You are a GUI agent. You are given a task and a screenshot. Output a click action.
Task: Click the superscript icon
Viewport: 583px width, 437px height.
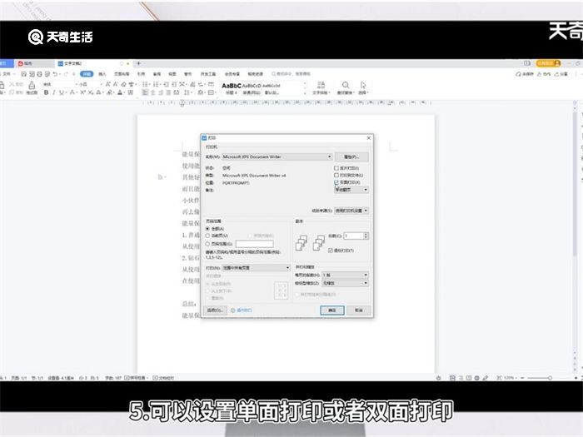coord(82,92)
